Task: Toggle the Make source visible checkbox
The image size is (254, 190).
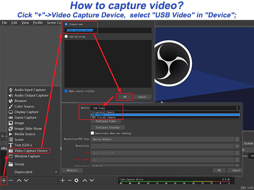Action: click(x=66, y=91)
